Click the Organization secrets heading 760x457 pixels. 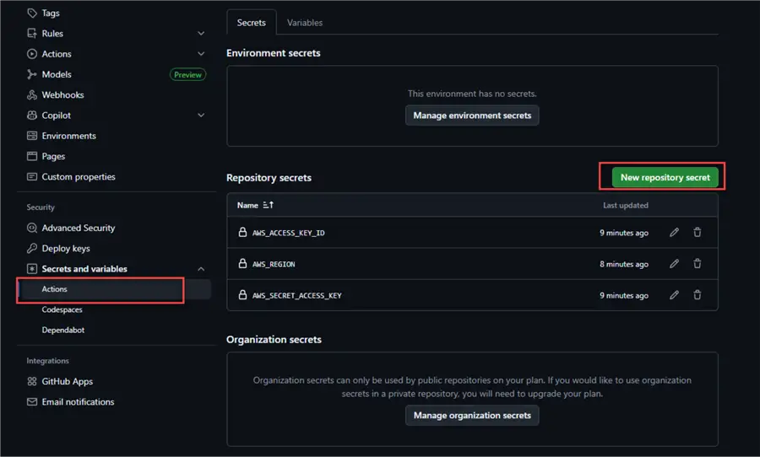pos(274,339)
